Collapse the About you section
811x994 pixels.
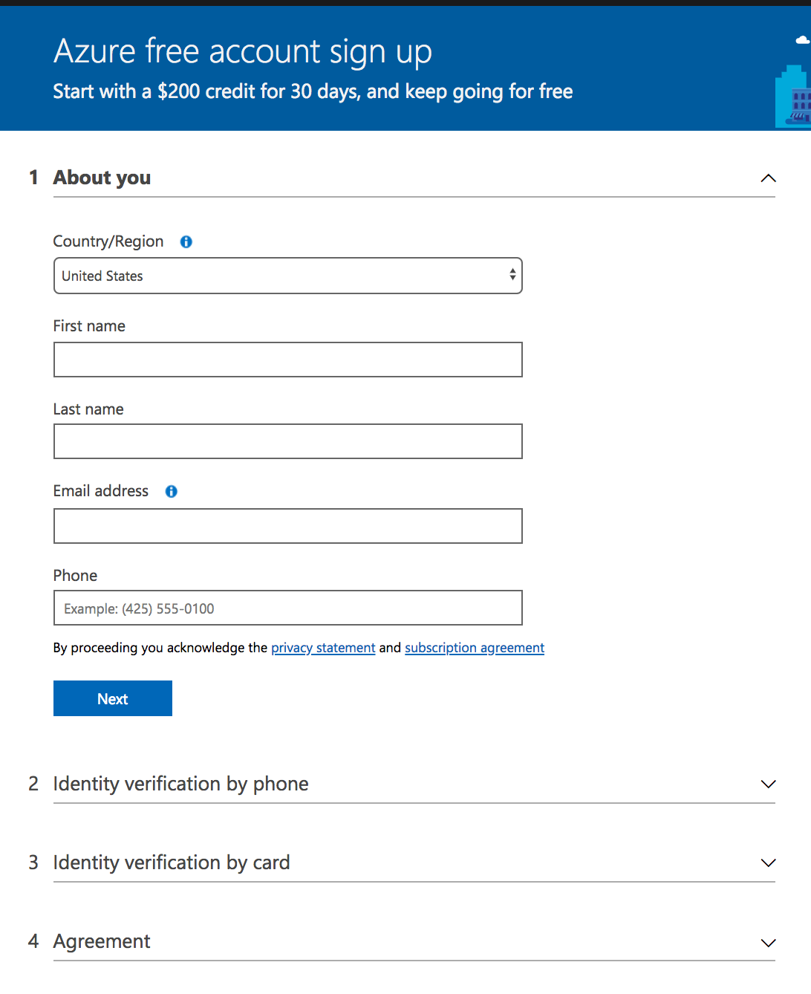coord(768,178)
